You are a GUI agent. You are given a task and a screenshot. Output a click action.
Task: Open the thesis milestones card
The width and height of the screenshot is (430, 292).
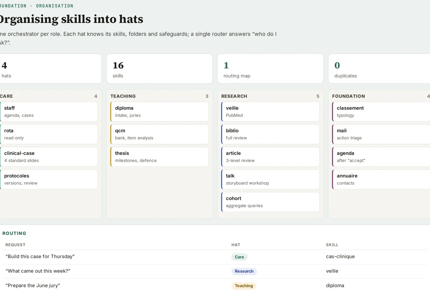[x=159, y=157]
